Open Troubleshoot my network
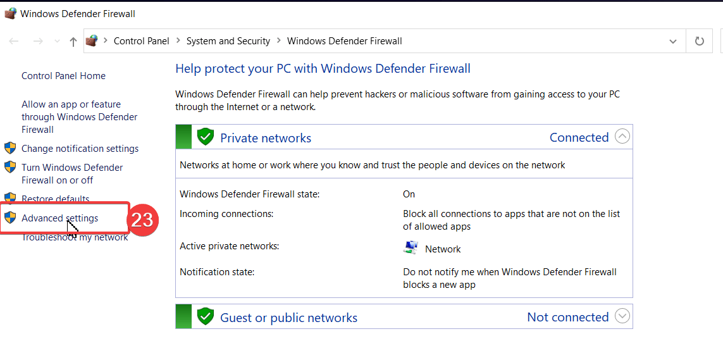This screenshot has width=723, height=360. (75, 237)
